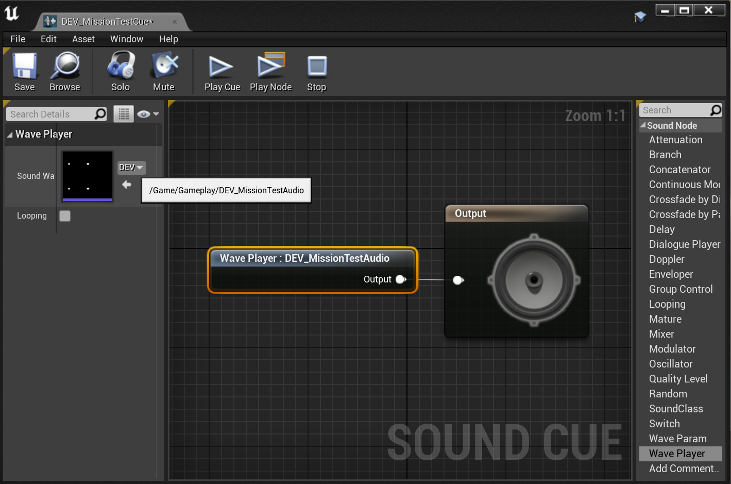Open the File menu
The width and height of the screenshot is (731, 484).
coord(18,39)
